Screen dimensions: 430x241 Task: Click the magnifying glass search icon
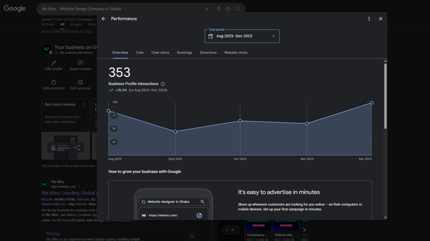(238, 9)
